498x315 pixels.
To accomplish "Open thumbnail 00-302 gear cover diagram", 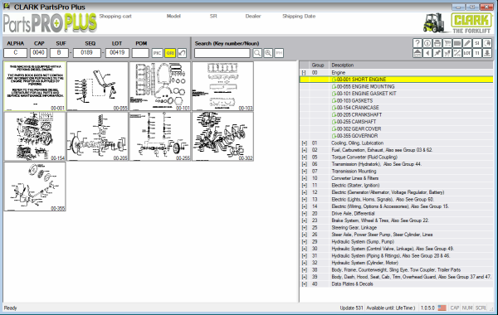I will (x=222, y=137).
